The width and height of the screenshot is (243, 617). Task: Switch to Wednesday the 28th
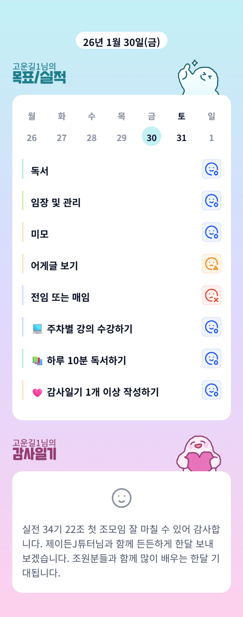[x=92, y=137]
